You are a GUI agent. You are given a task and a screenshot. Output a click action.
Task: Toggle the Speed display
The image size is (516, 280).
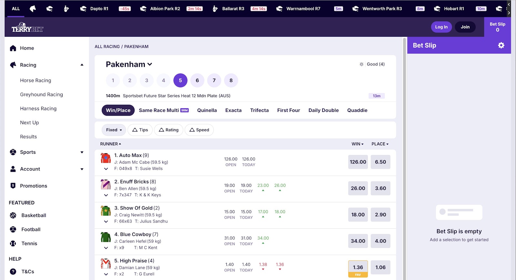(x=199, y=130)
